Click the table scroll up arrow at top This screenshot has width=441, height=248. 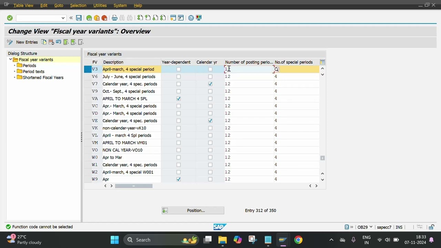point(322,69)
